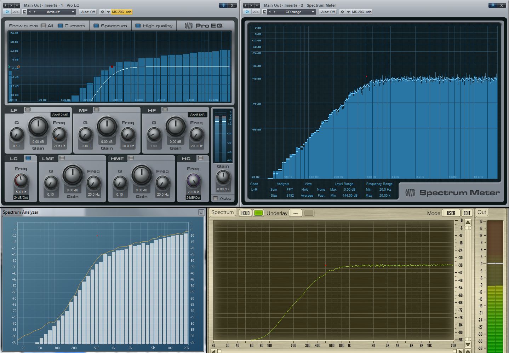Screen dimensions: 509x353
Task: Go to next preset in Pro EQ
Action: point(34,12)
